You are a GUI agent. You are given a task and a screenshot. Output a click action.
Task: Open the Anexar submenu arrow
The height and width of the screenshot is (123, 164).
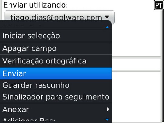[108, 110]
